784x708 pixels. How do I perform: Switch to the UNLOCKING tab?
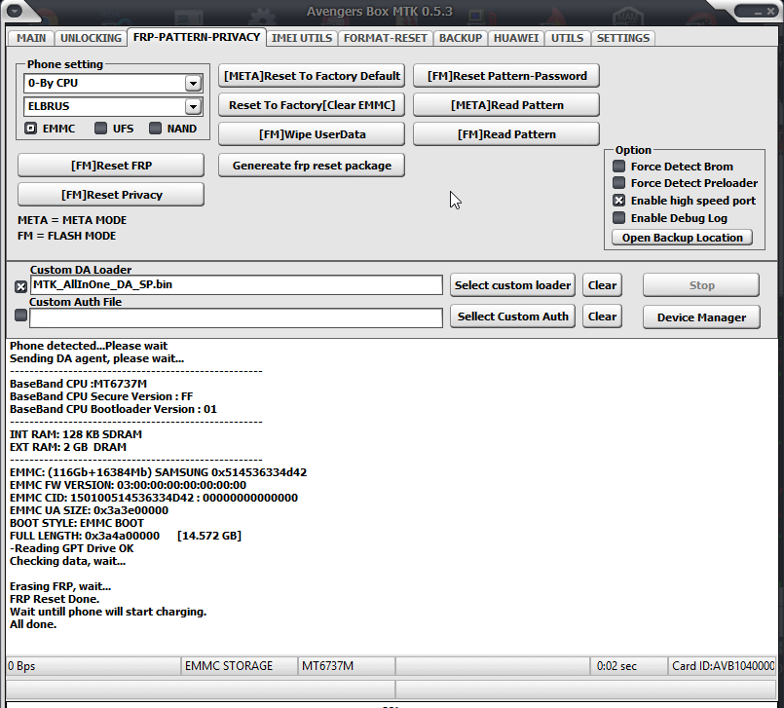pos(91,38)
